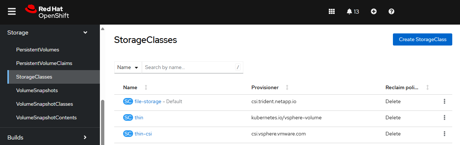
Task: Sort table by Provisioner column
Action: pyautogui.click(x=287, y=87)
